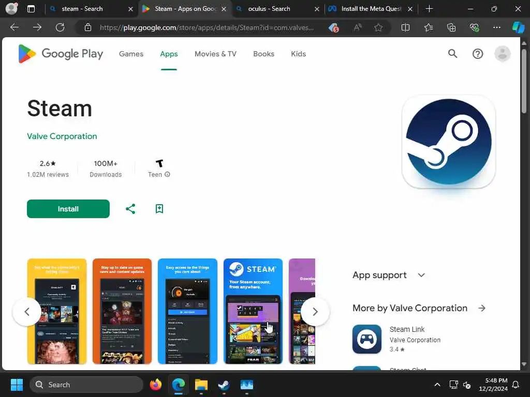
Task: Show next screenshot in the carousel
Action: point(315,312)
